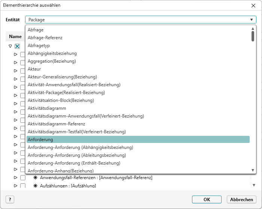Click the asterisk icon beside Aufzählungen

click(36, 186)
